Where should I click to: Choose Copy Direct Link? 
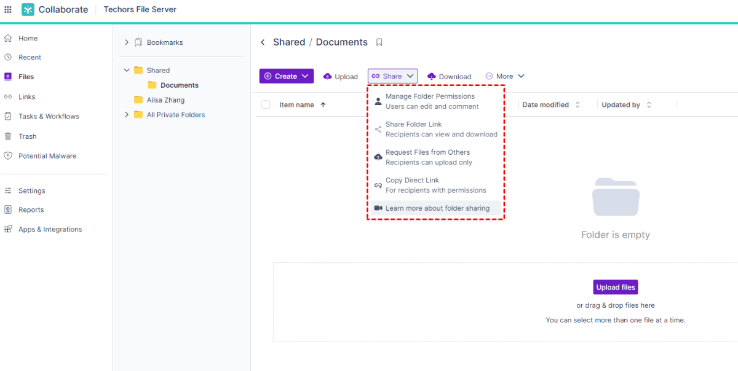tap(435, 185)
